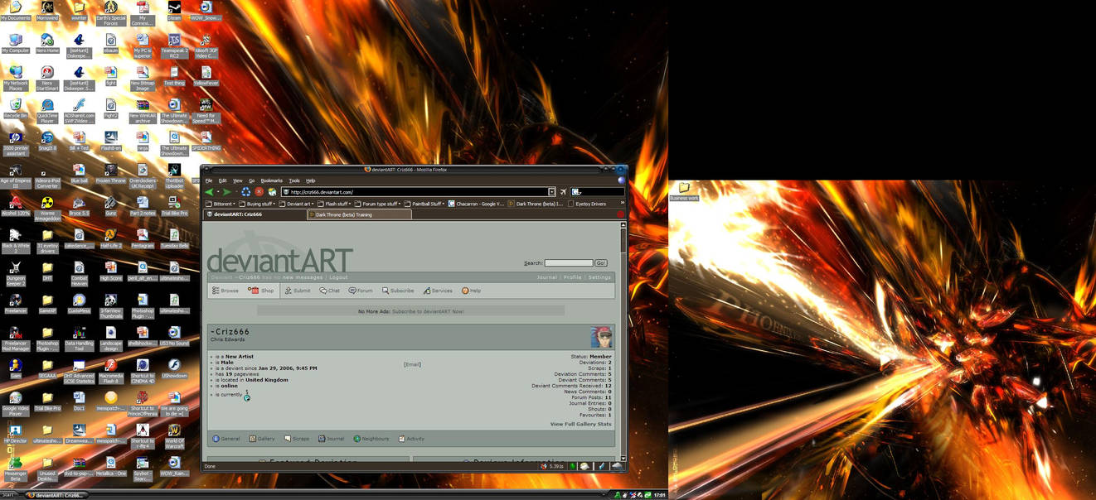This screenshot has height=500, width=1096.
Task: Open Services in the deviantART navigation bar
Action: coord(438,291)
